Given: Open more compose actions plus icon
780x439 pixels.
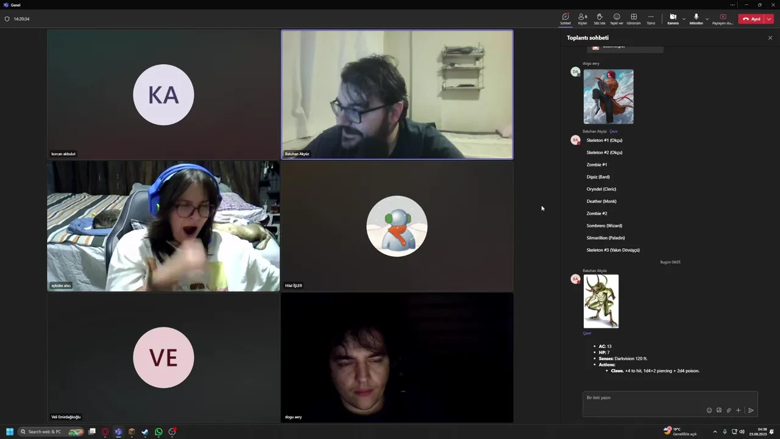Looking at the screenshot, I should tap(739, 410).
